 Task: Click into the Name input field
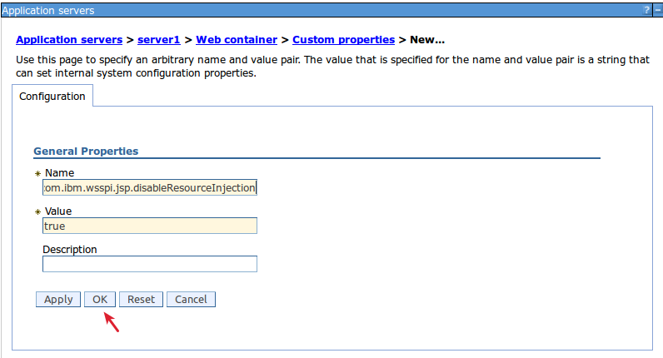[150, 187]
